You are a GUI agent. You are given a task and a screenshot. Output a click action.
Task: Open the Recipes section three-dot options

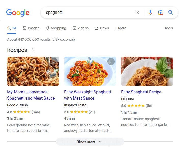click(33, 50)
